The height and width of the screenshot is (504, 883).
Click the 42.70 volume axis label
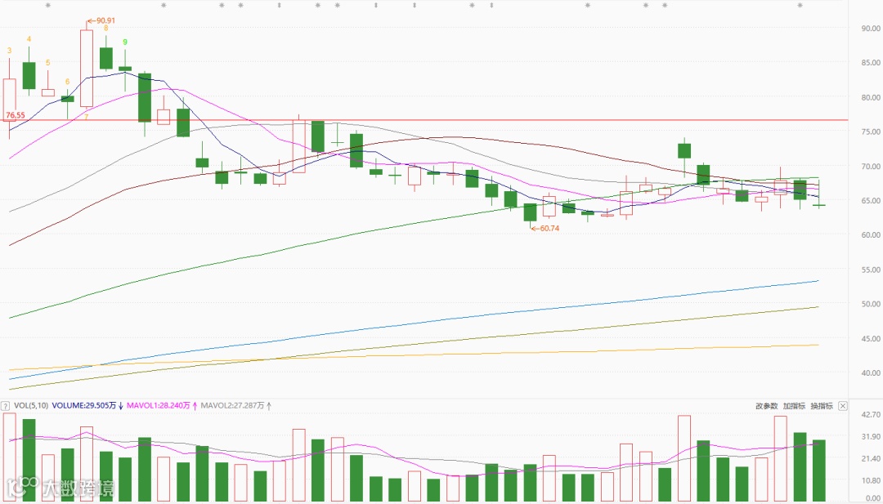[869, 415]
